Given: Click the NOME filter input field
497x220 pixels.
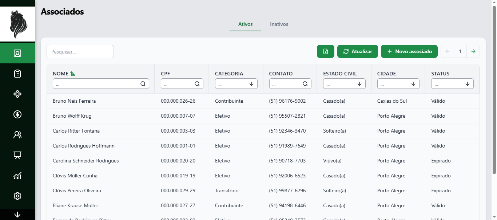Looking at the screenshot, I should pyautogui.click(x=101, y=84).
